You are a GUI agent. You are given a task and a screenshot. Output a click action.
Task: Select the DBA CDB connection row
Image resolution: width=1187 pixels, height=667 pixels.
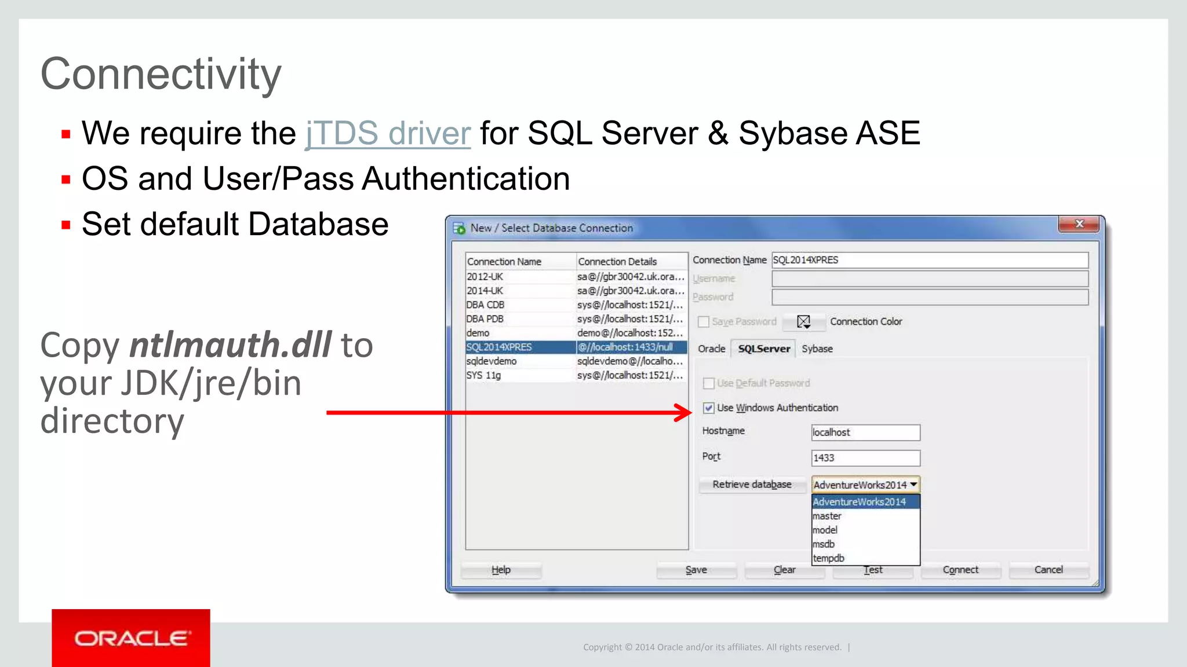577,305
